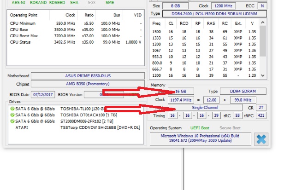Click the memory bus field 99.8 MHz
290x190 pixels.
(243, 100)
